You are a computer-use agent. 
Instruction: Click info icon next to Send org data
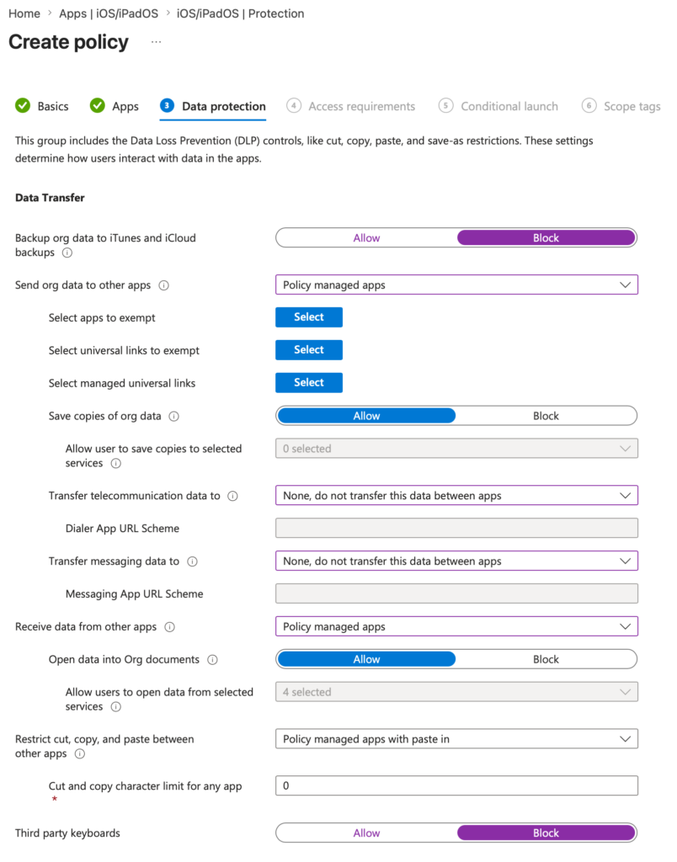[x=164, y=285]
